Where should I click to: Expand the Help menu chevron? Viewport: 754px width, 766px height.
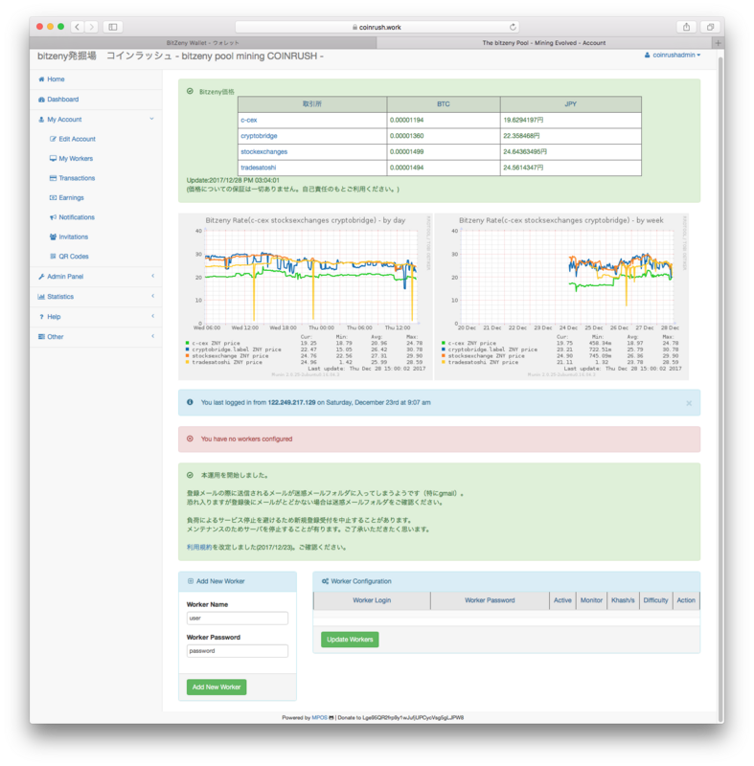[x=153, y=316]
